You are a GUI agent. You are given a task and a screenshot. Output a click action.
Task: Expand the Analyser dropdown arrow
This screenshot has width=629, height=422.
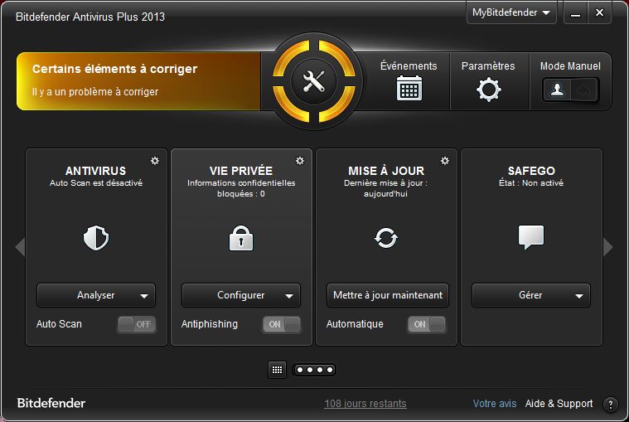coord(144,296)
